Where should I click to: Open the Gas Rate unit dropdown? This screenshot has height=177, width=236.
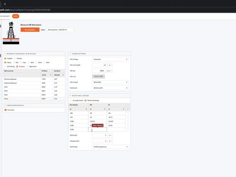[x=59, y=75]
